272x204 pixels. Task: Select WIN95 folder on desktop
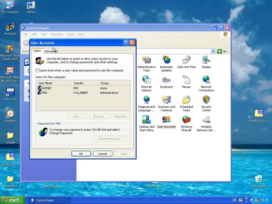[x=10, y=138]
